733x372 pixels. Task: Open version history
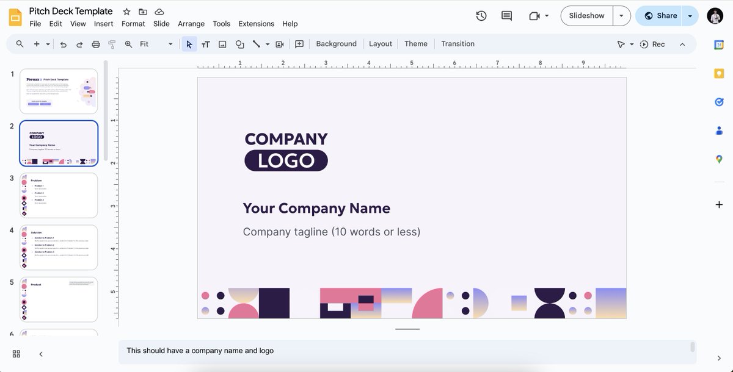pyautogui.click(x=481, y=16)
